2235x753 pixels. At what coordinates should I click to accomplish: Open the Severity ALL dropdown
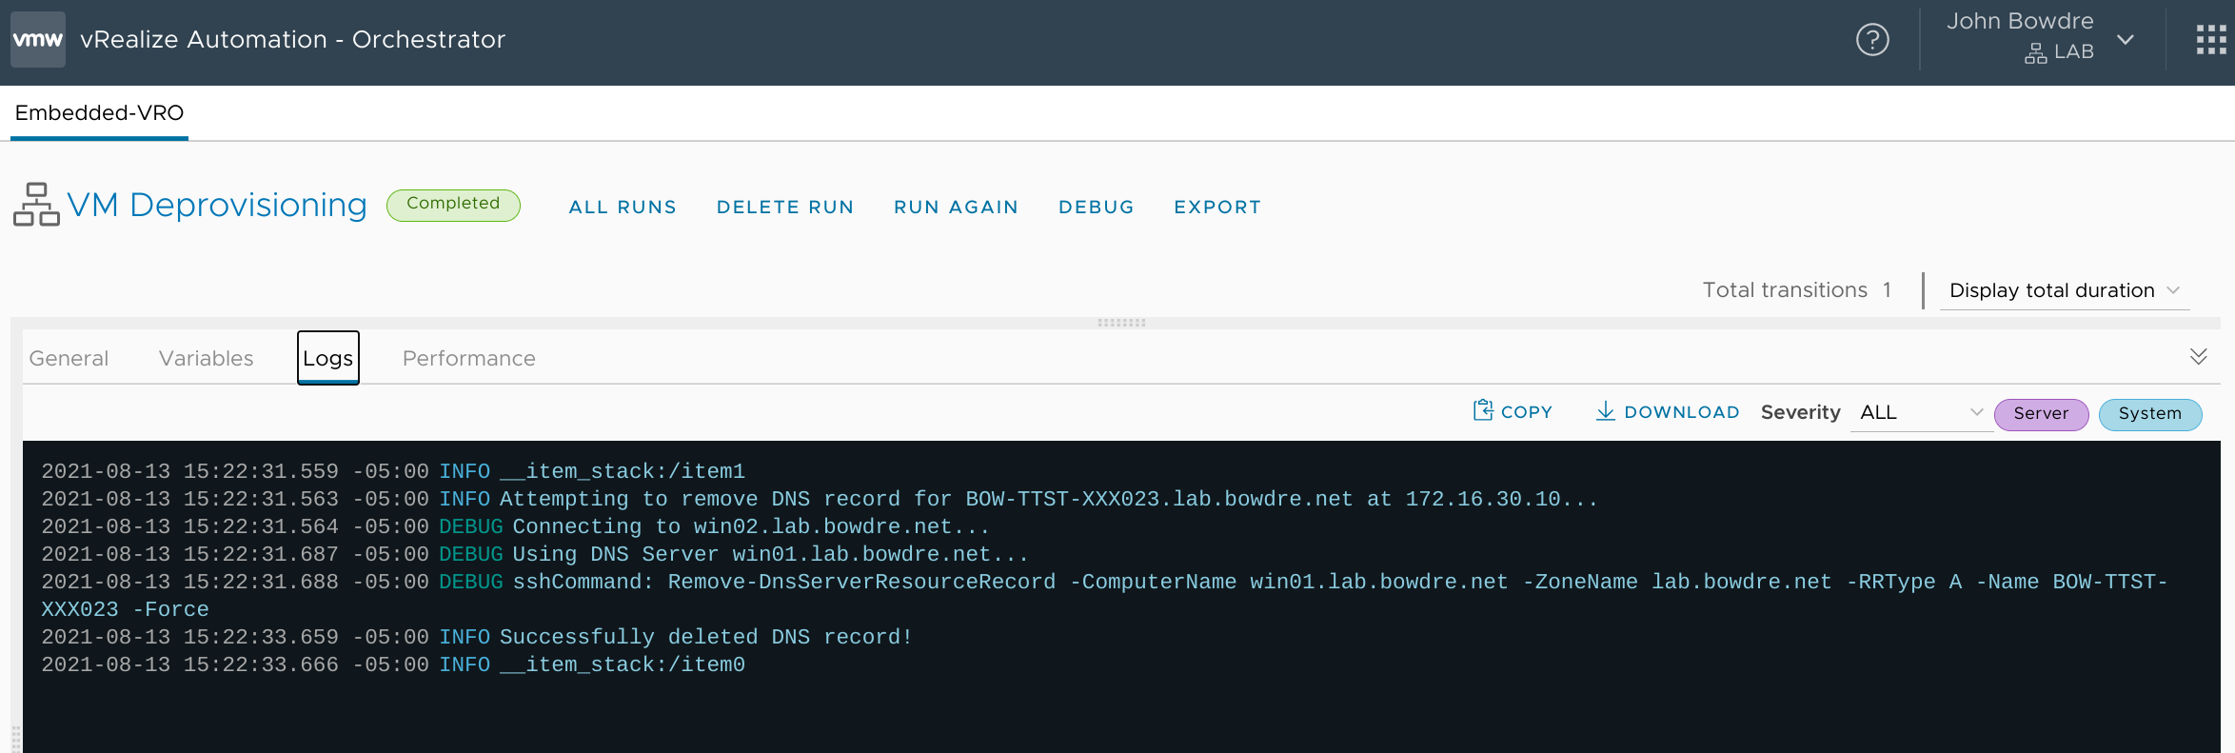(1921, 412)
